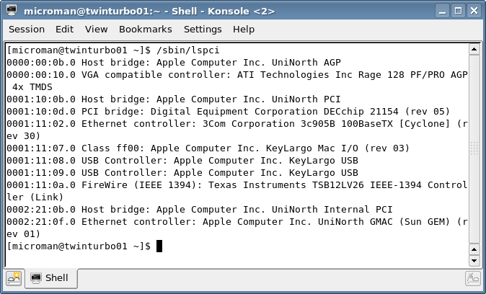Open the Help menu
This screenshot has width=486, height=294.
[244, 29]
